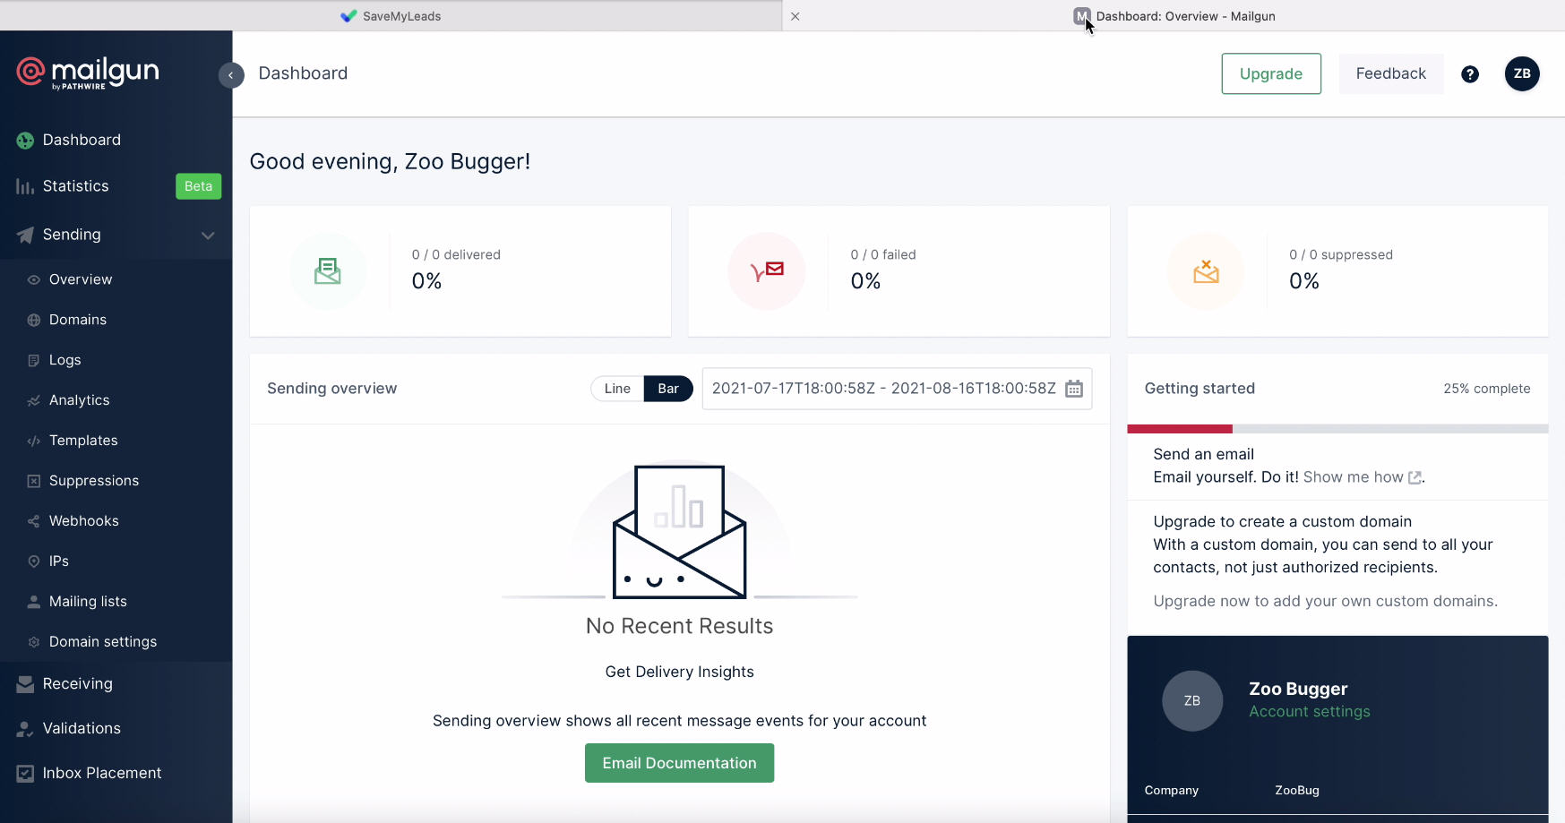Click the Feedback button
Screen dimensions: 1565x823
coord(1390,74)
